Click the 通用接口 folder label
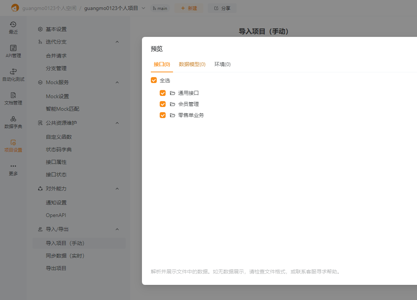The image size is (417, 300). pos(188,93)
